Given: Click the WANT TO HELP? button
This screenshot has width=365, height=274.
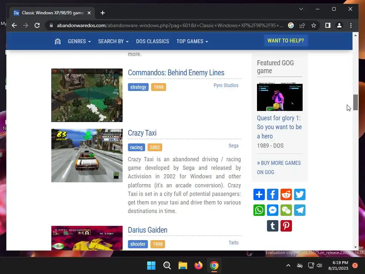Looking at the screenshot, I should click(x=286, y=41).
